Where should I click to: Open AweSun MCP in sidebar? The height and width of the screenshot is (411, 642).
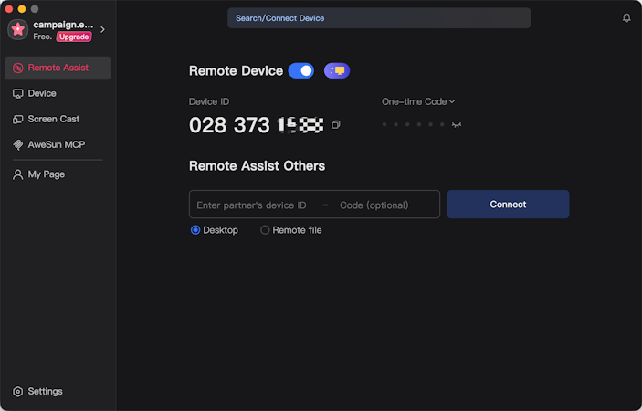point(58,144)
